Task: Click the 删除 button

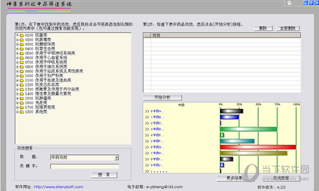Action: [x=263, y=28]
